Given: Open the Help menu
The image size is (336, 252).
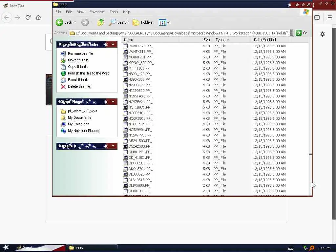Looking at the screenshot, I should (126, 12).
